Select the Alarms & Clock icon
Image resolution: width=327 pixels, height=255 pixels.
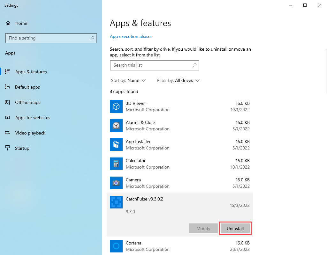pyautogui.click(x=116, y=126)
